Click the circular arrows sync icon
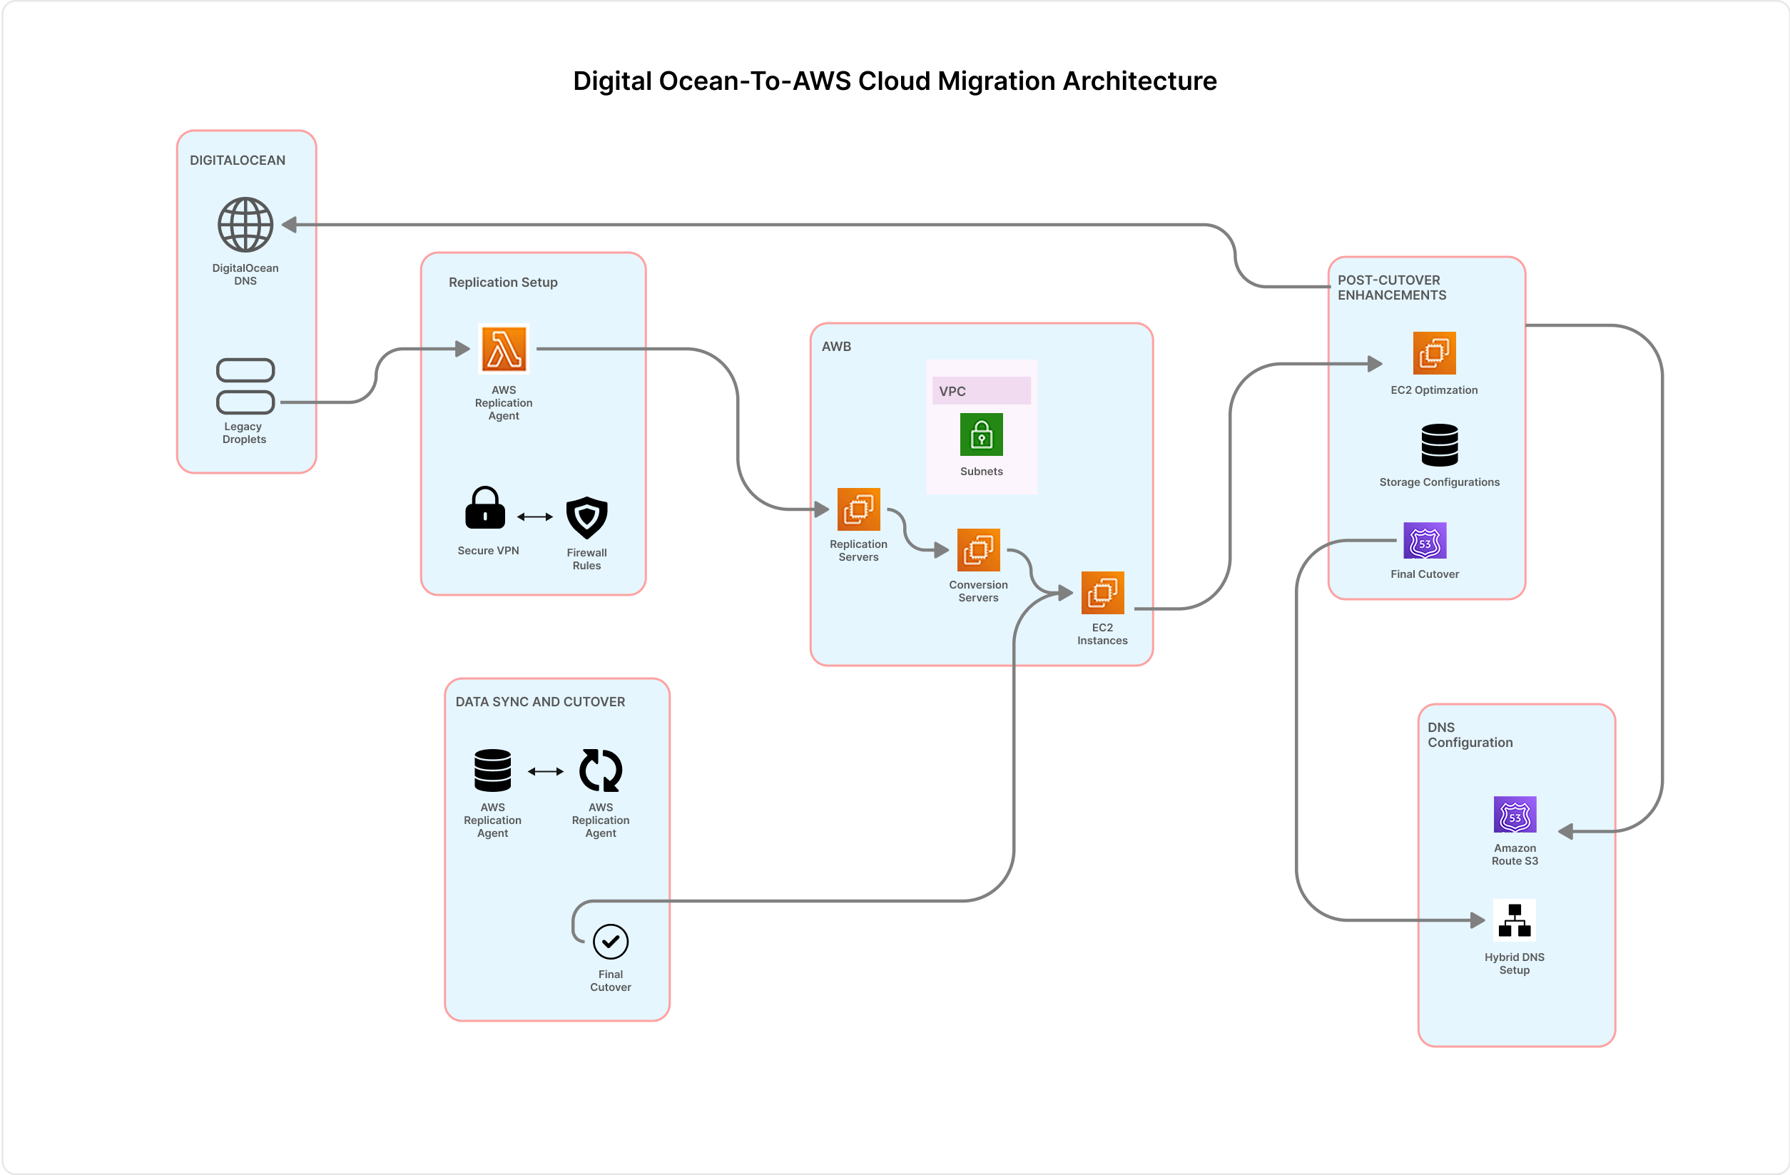This screenshot has height=1175, width=1790. point(600,770)
